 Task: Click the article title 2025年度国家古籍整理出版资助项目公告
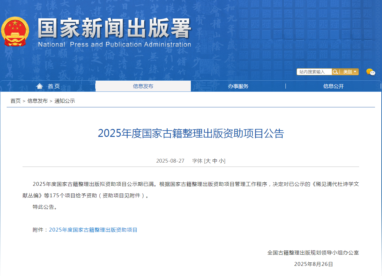191,133
